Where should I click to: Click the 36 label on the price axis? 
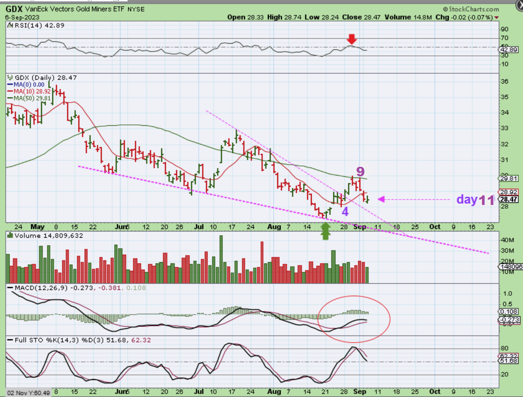point(504,81)
